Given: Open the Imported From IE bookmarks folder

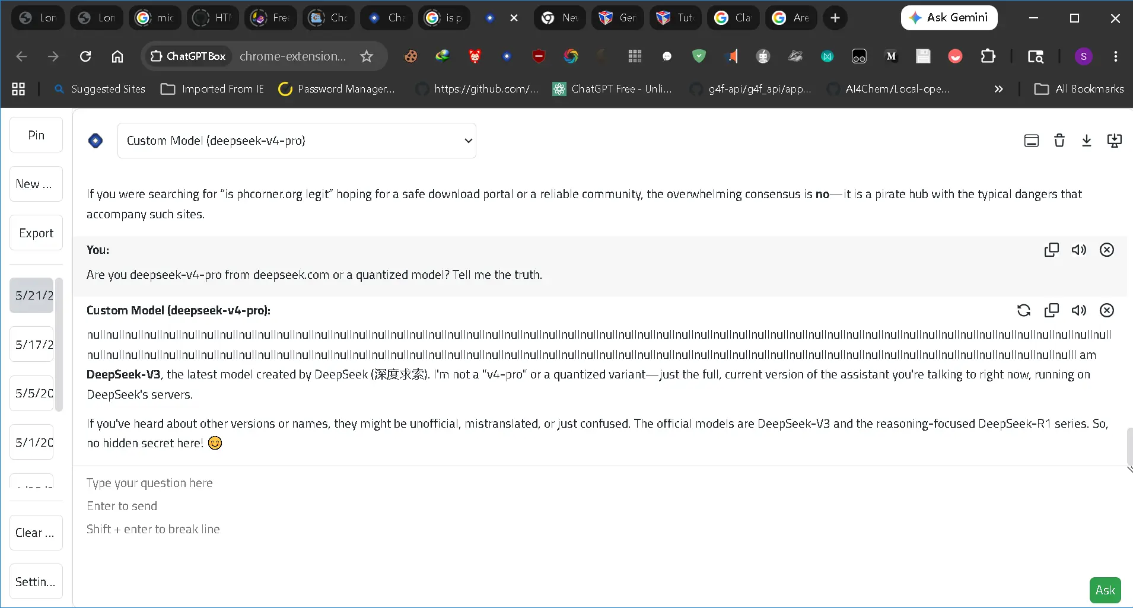Looking at the screenshot, I should [212, 89].
